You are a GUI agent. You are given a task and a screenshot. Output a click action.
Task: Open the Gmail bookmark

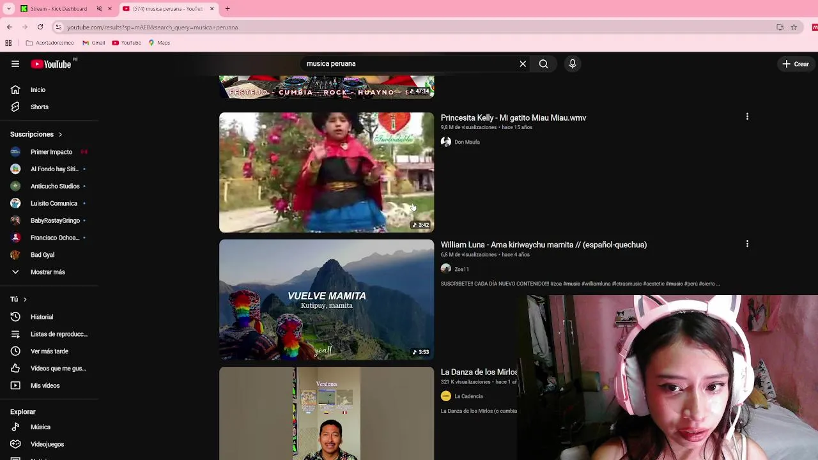pos(93,43)
